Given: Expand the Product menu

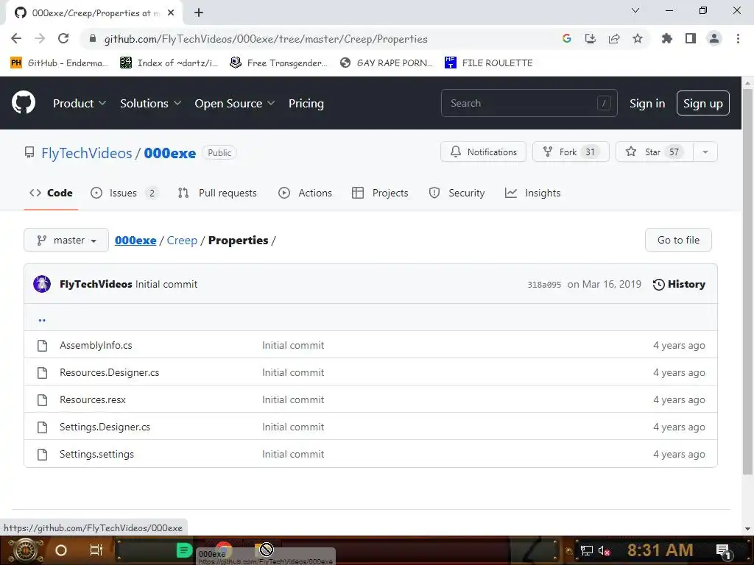Looking at the screenshot, I should (80, 103).
